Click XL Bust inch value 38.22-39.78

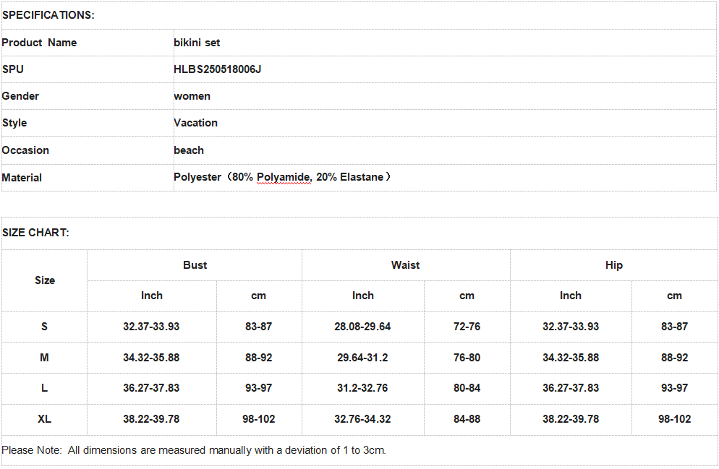click(151, 419)
